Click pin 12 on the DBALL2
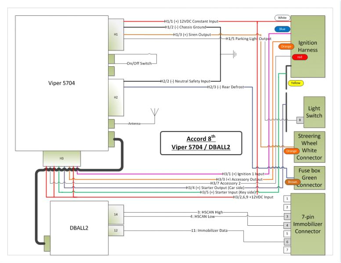This screenshot has height=263, width=341. click(116, 231)
